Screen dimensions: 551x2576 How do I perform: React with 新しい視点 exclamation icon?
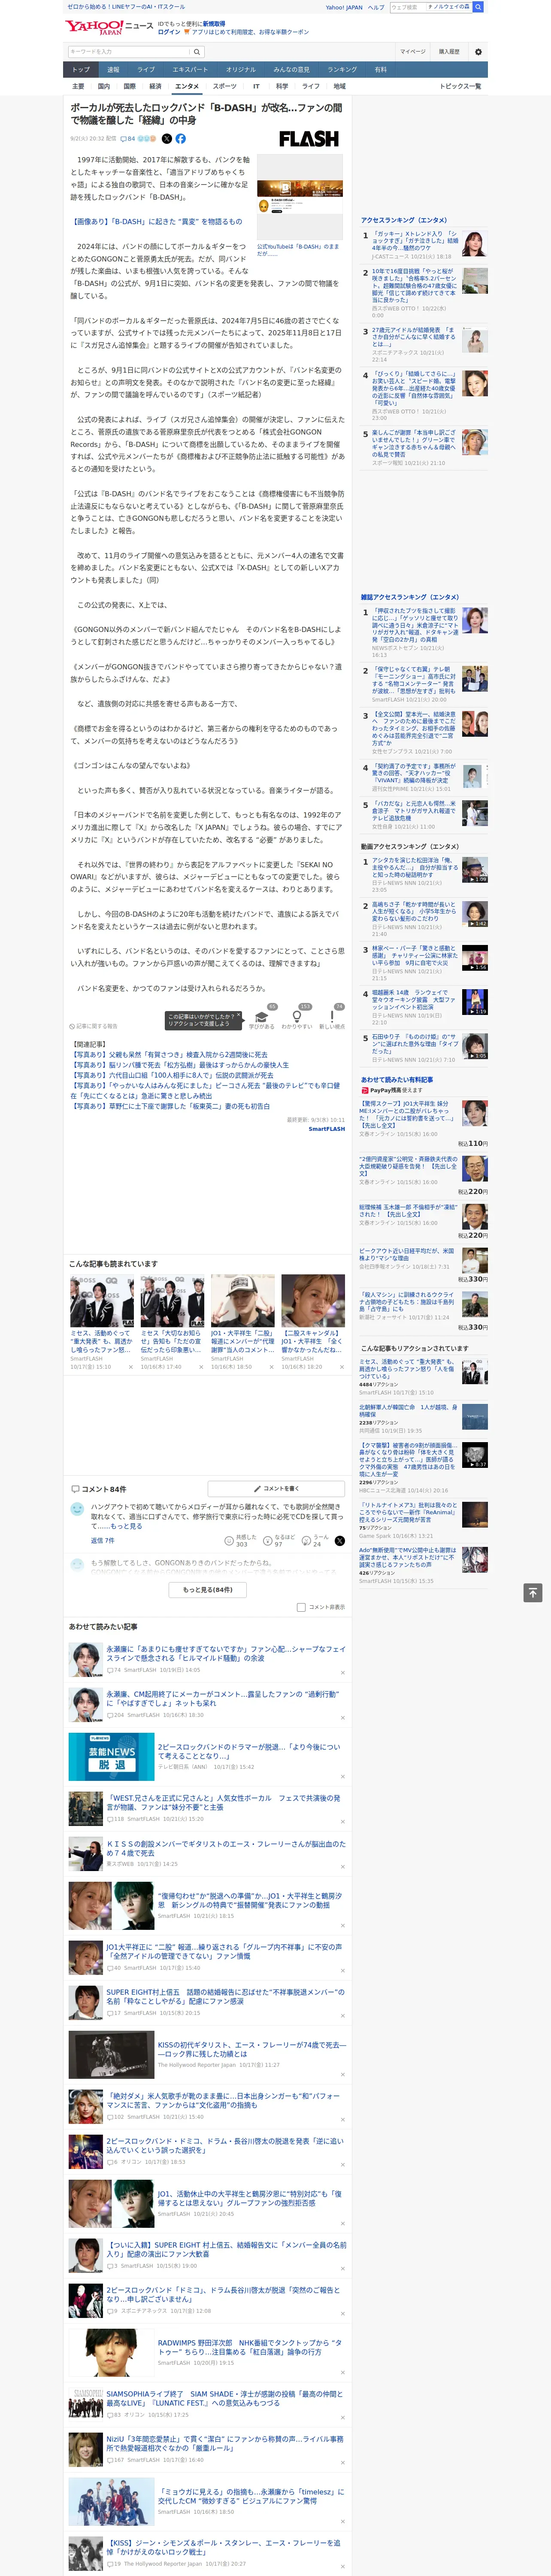pos(332,1018)
